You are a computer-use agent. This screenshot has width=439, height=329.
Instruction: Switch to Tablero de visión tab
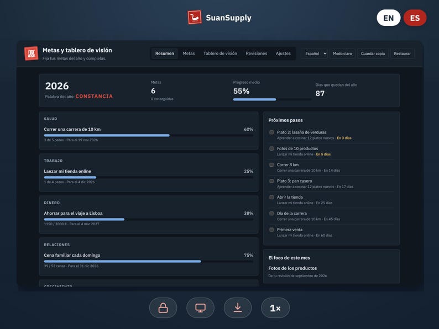tap(221, 54)
